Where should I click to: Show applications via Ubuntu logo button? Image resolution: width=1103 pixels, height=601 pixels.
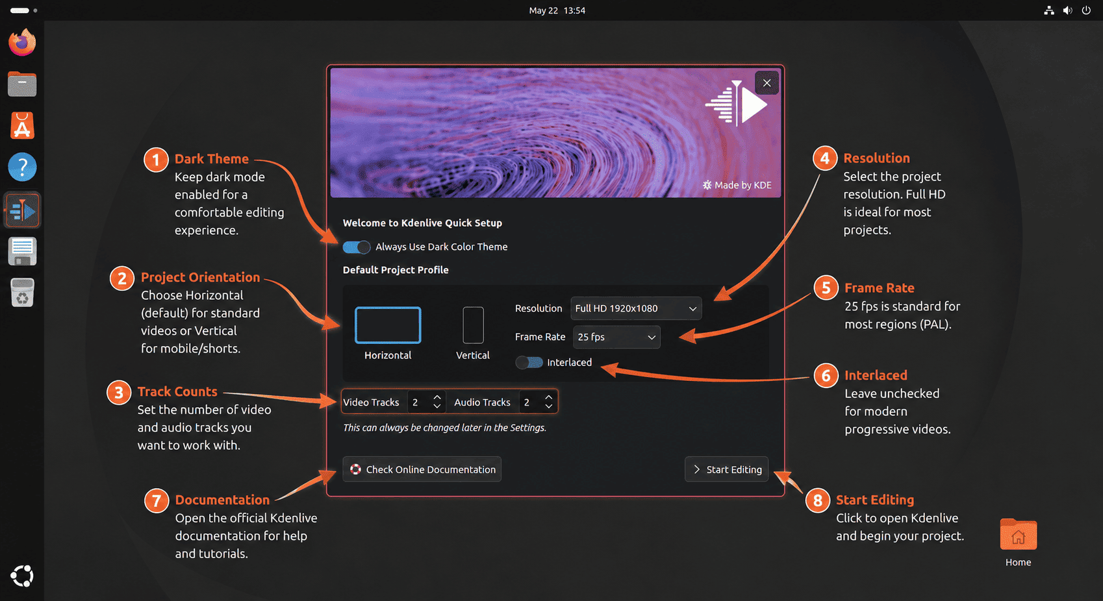tap(22, 576)
